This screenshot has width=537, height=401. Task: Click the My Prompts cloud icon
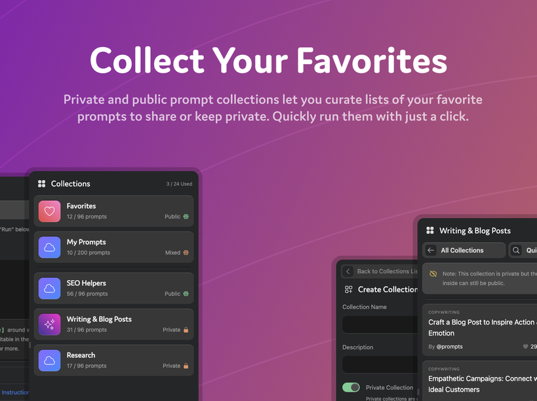click(49, 247)
